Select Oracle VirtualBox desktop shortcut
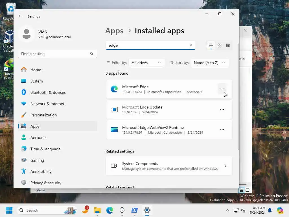This screenshot has height=217, width=289. (x=8, y=41)
